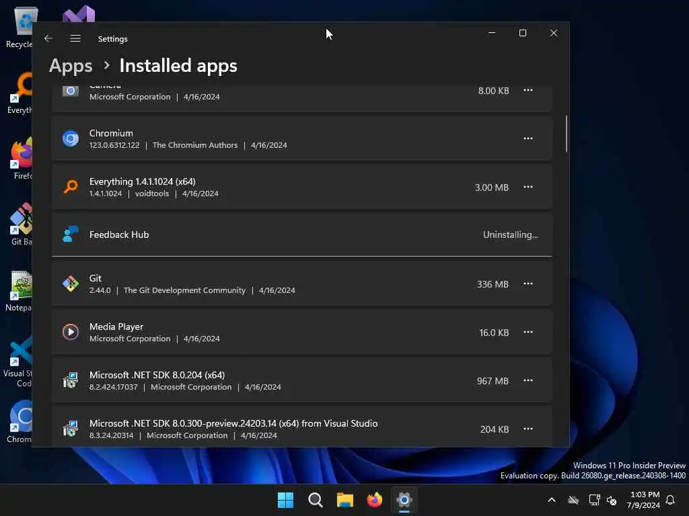Open more options for Camera app

pos(528,91)
